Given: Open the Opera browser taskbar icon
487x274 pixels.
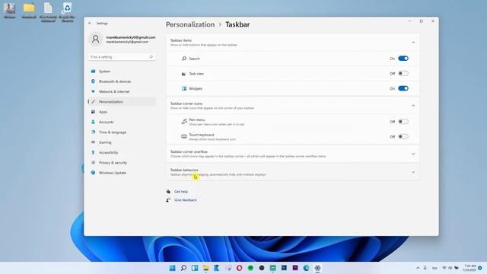Looking at the screenshot, I should click(x=239, y=268).
